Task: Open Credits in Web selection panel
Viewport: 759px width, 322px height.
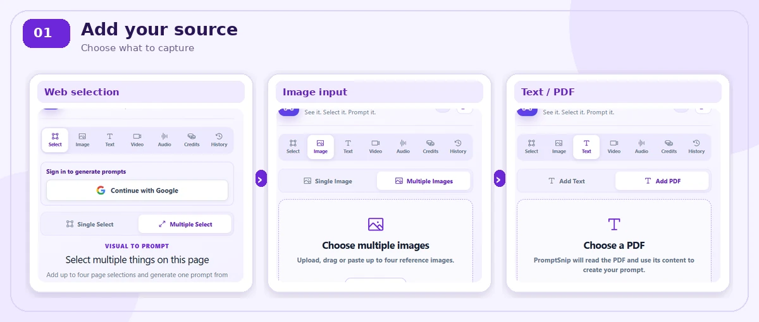Action: [192, 140]
